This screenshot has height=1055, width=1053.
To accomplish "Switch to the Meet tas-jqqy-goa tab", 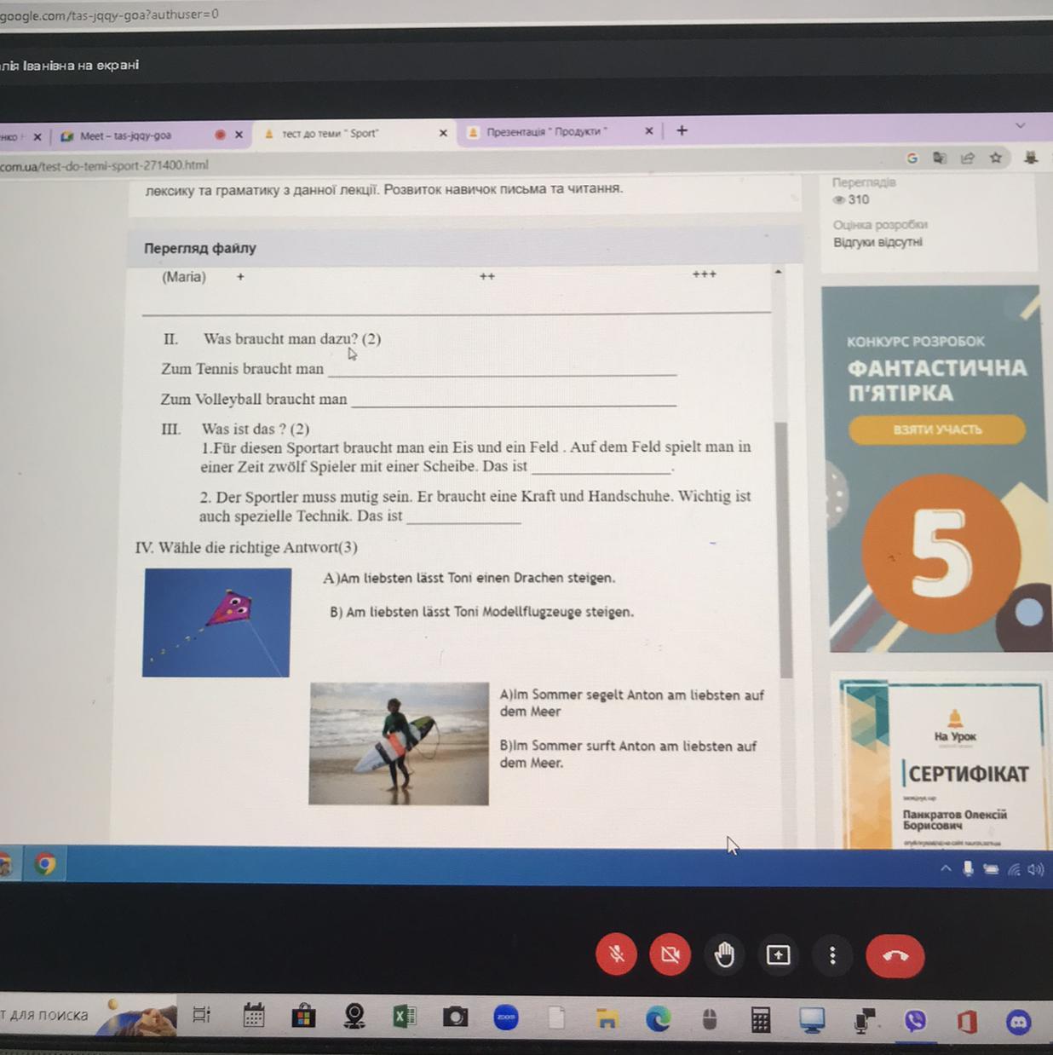I will pyautogui.click(x=128, y=135).
